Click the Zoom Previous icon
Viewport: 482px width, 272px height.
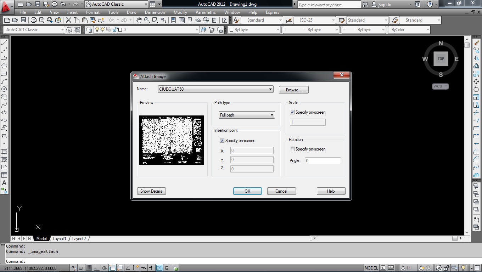tap(163, 20)
